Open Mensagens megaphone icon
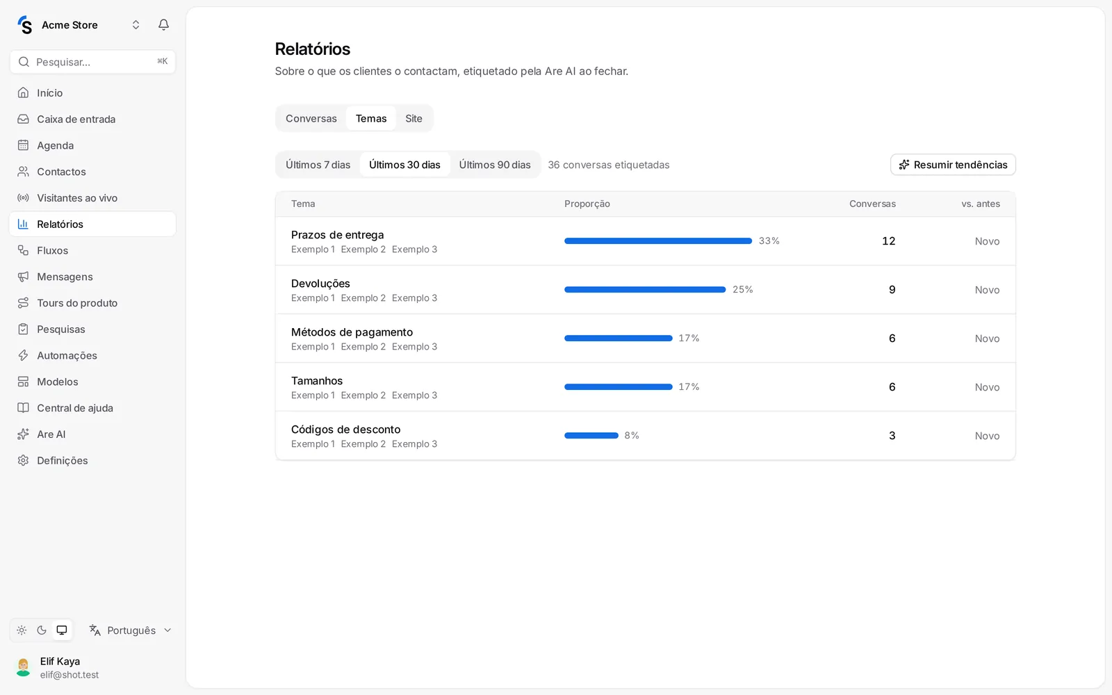Viewport: 1112px width, 695px height. click(x=23, y=277)
